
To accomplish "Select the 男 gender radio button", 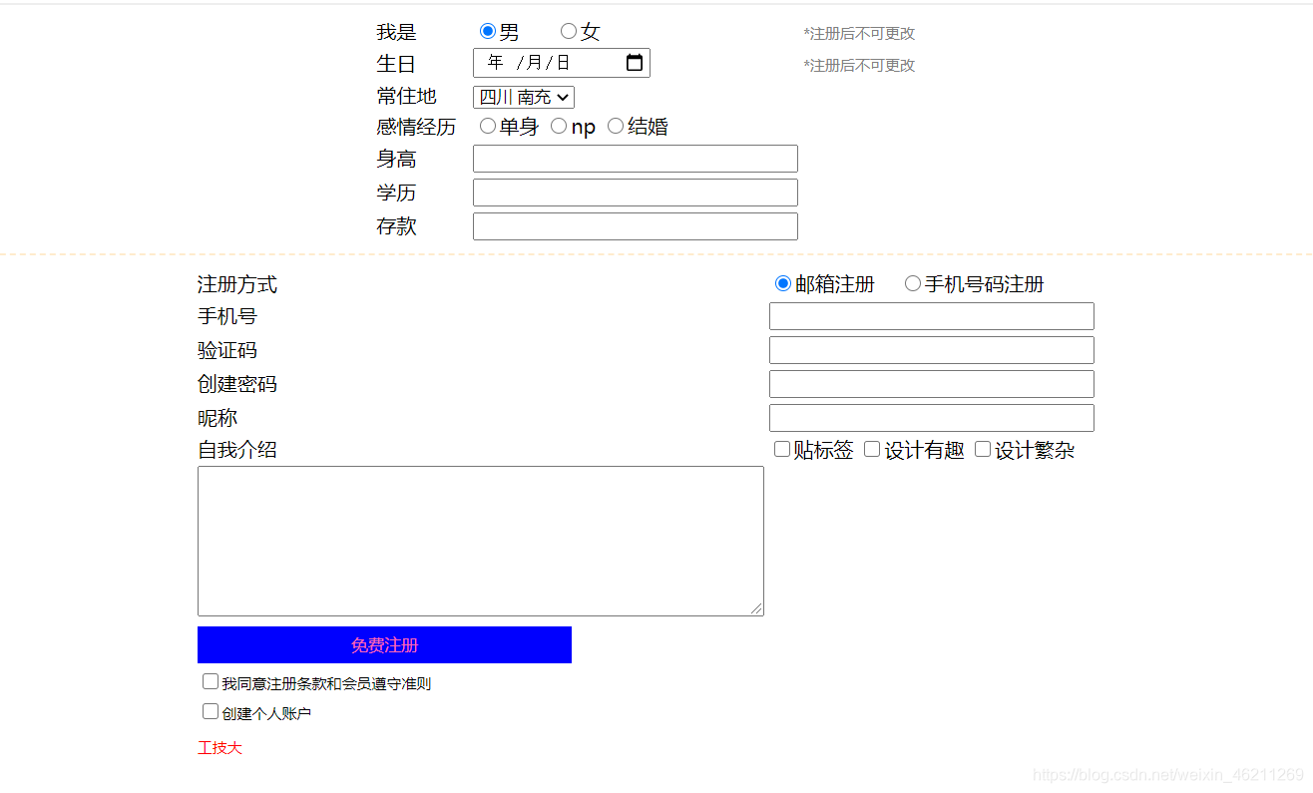I will tap(488, 32).
